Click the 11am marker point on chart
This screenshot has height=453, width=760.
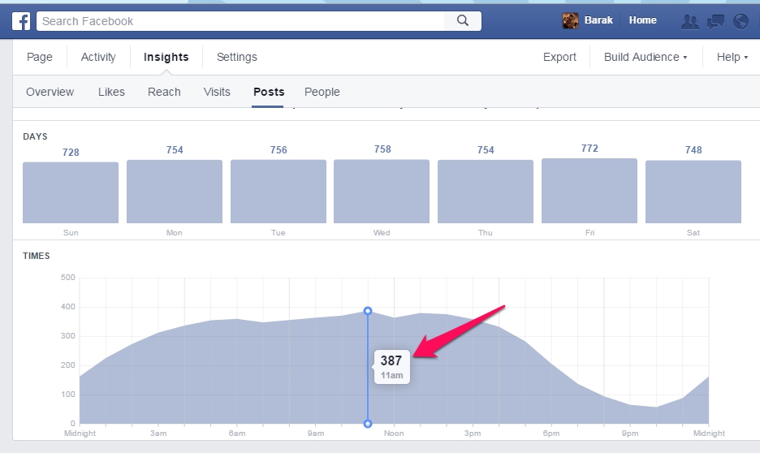368,311
